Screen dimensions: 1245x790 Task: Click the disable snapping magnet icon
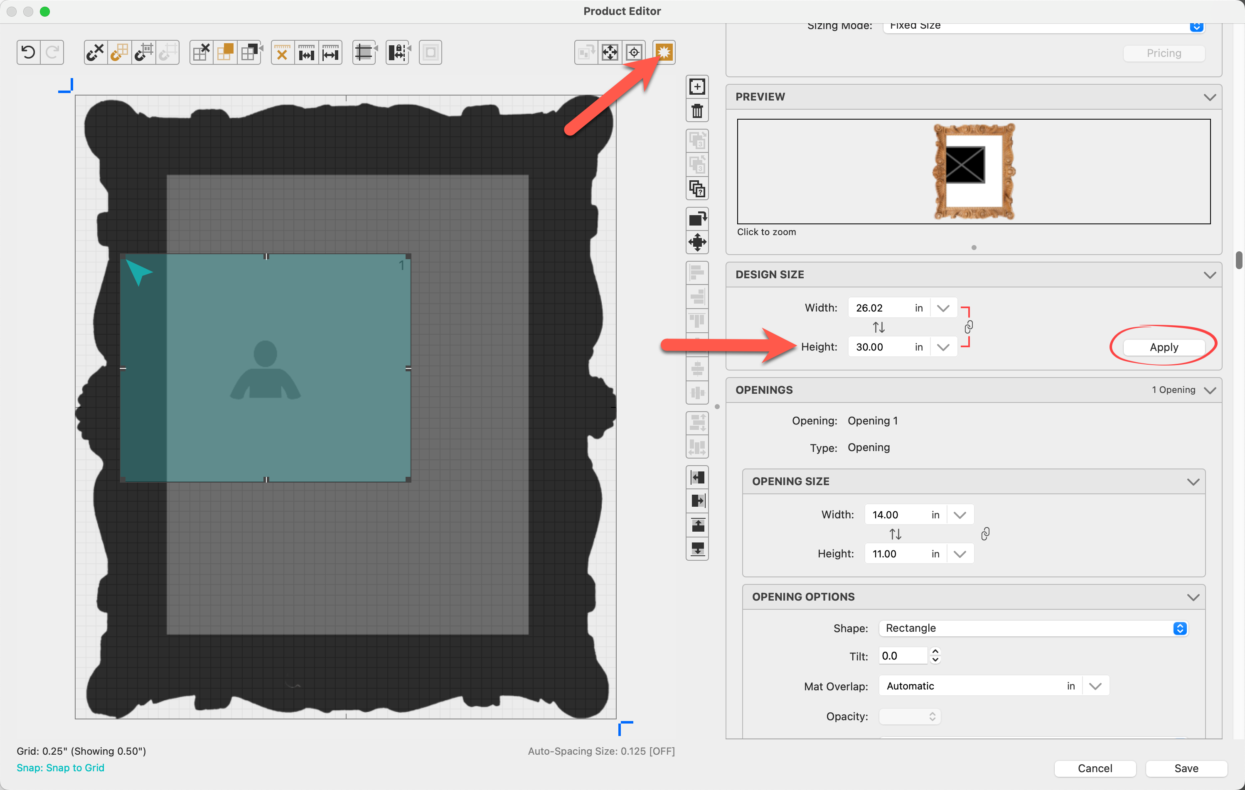click(95, 52)
